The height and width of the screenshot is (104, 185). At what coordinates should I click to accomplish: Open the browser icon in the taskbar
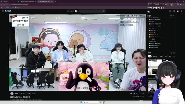104,102
